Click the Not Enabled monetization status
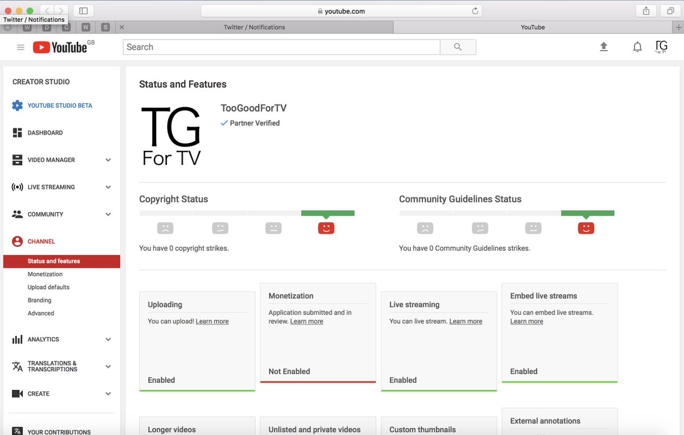684x435 pixels. click(290, 371)
